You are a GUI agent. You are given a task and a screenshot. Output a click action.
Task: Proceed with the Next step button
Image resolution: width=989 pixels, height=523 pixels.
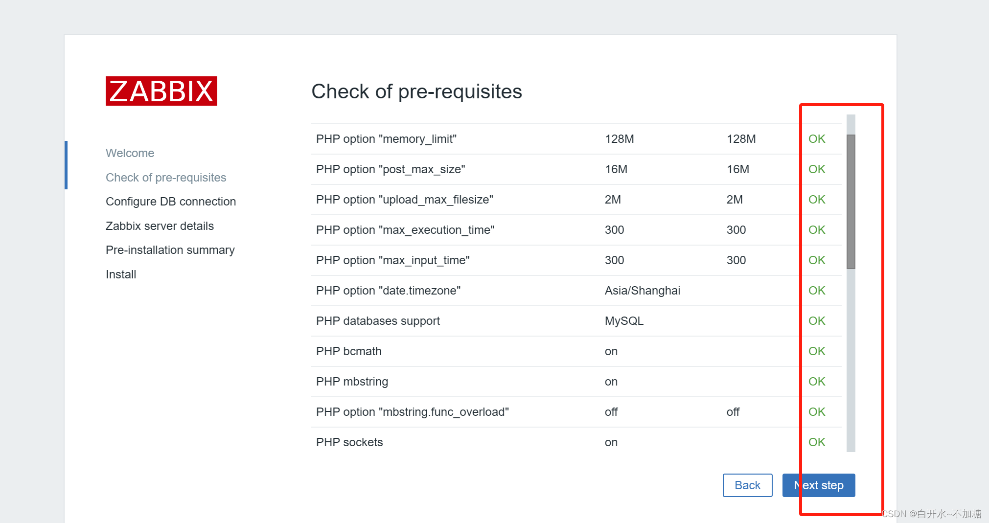coord(818,485)
